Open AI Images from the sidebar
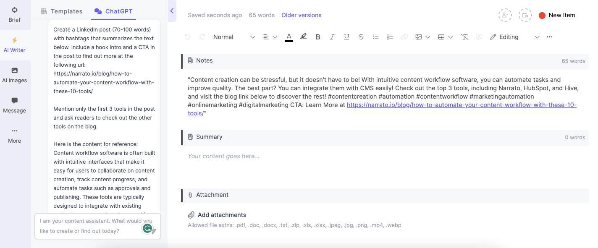The image size is (598, 248). tap(14, 75)
